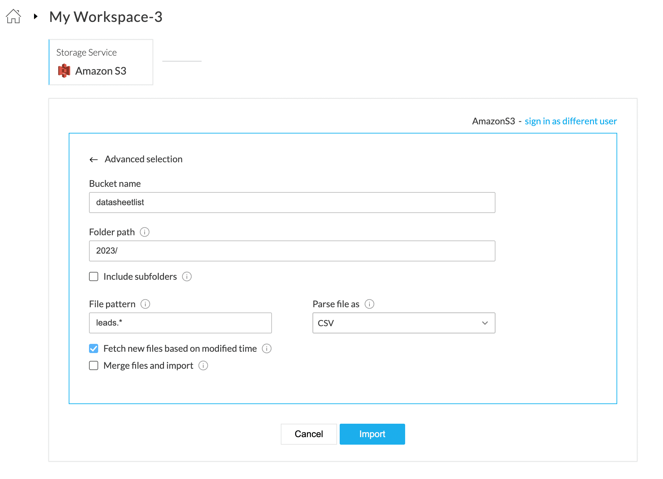Click the home icon
This screenshot has height=479, width=663.
coord(13,16)
